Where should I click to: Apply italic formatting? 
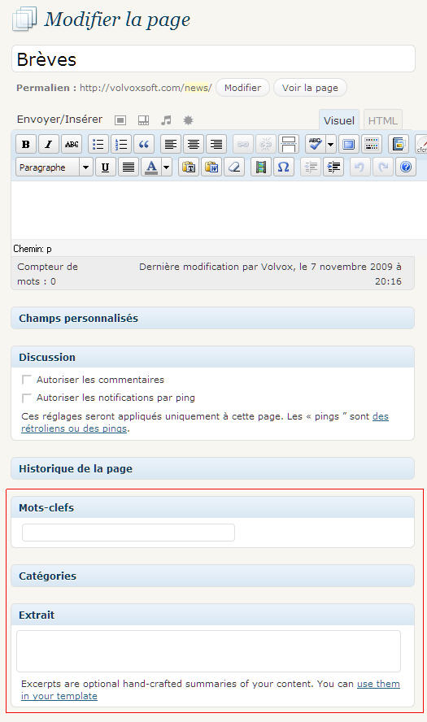tap(48, 145)
